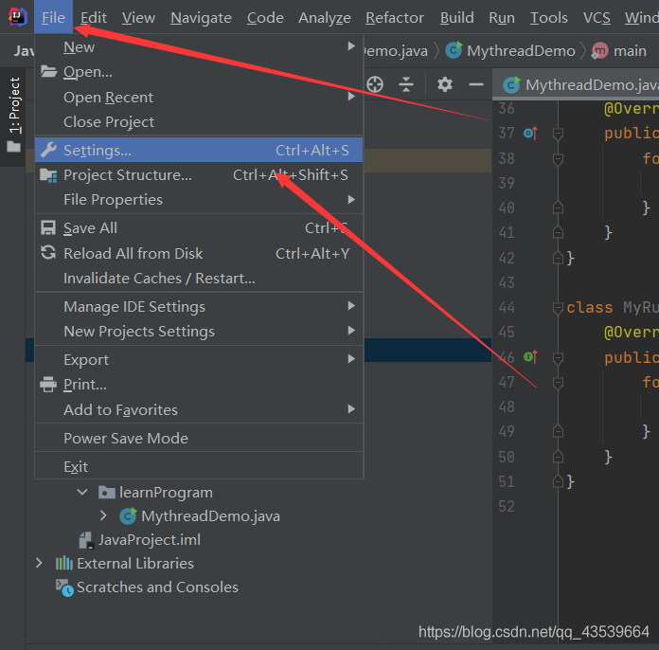Screen dimensions: 659x650
Task: Collapse the learnProgram folder chevron
Action: pos(82,492)
